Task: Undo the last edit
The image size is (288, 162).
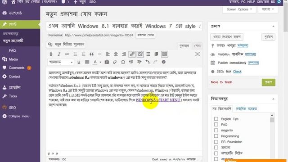Action: click(x=147, y=62)
